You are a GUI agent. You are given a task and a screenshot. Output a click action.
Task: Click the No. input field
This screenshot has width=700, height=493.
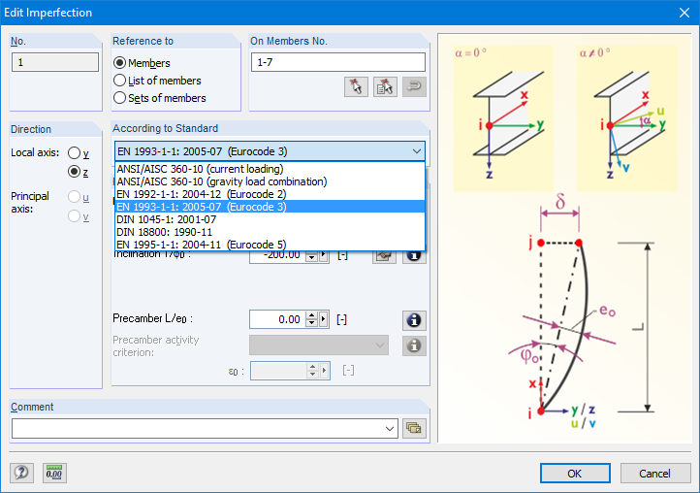[55, 62]
